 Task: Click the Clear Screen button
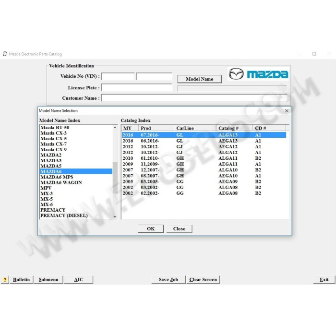coord(203,280)
